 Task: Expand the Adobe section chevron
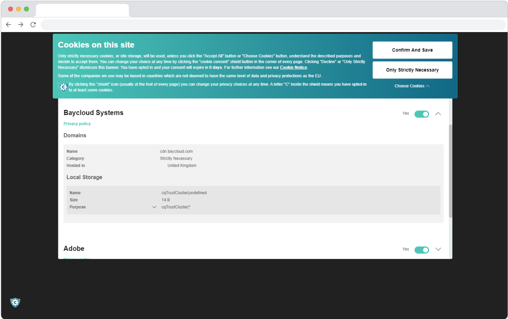pyautogui.click(x=438, y=249)
